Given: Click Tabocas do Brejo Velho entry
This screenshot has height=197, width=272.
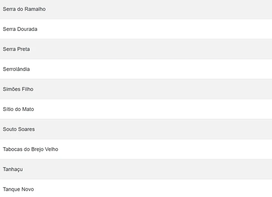Looking at the screenshot, I should pos(30,149).
